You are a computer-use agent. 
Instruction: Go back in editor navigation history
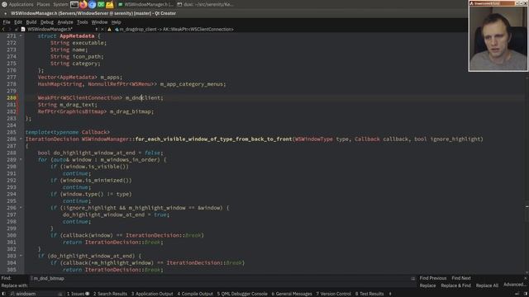(3, 30)
